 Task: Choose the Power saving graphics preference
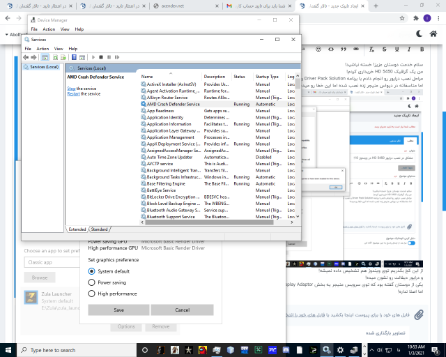[x=92, y=282]
